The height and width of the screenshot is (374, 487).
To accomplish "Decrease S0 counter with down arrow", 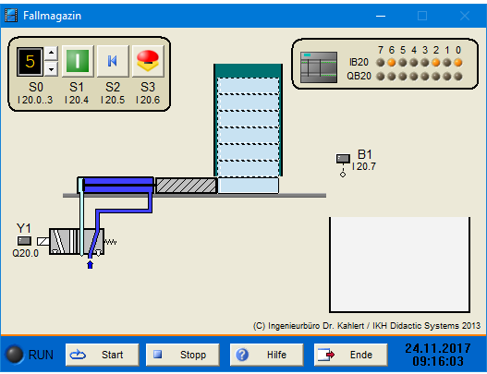I will [x=51, y=69].
